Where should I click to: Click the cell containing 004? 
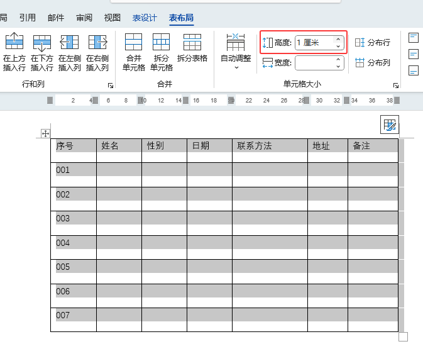tap(74, 248)
